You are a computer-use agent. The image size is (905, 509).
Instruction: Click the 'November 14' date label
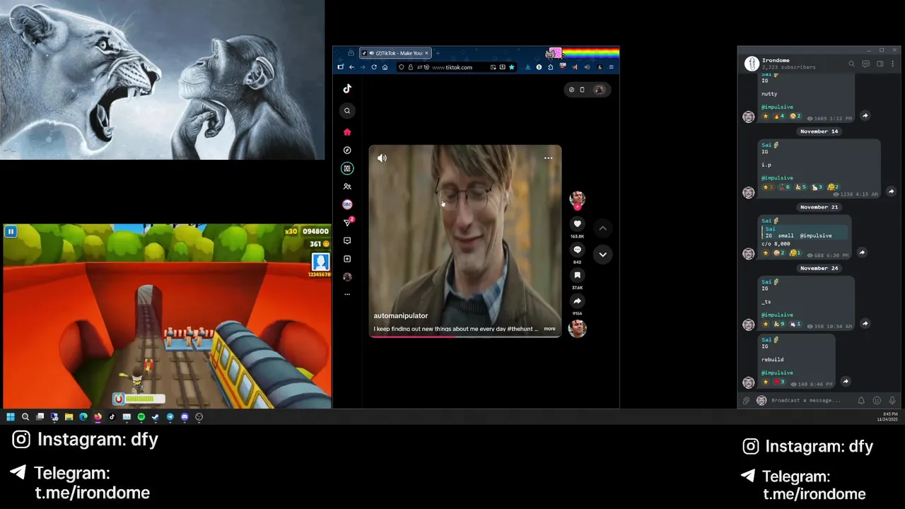pyautogui.click(x=819, y=131)
